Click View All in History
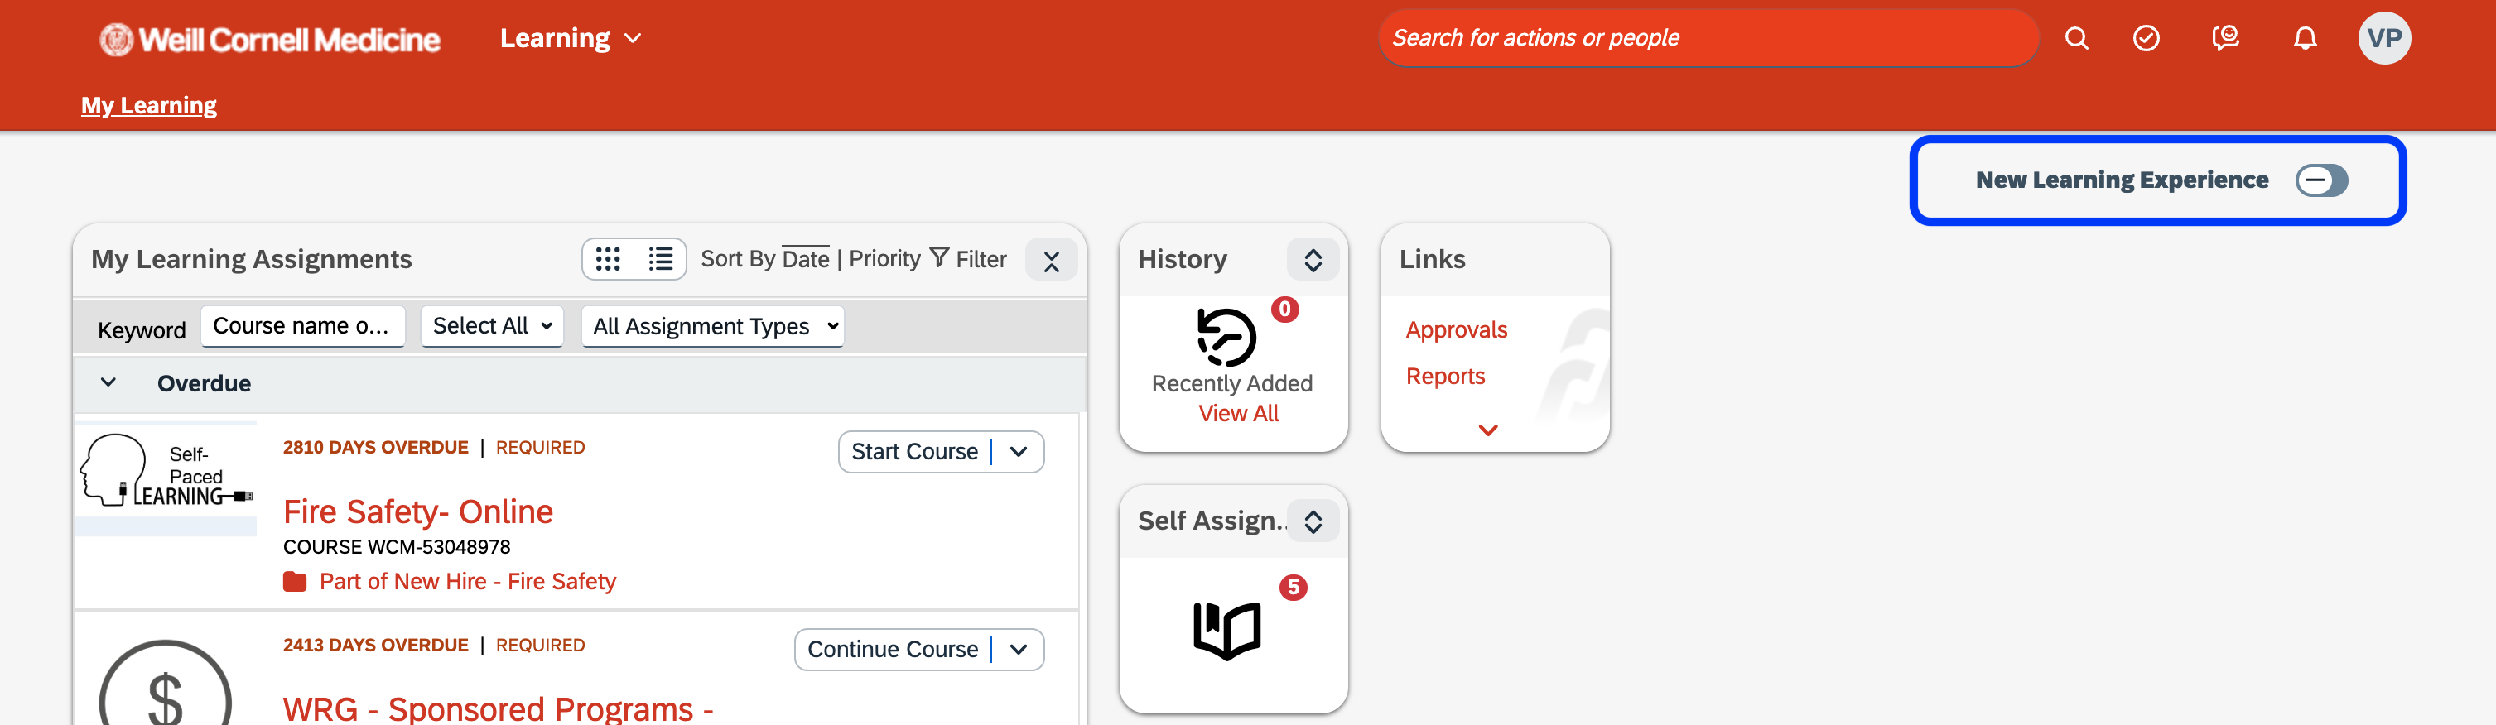This screenshot has height=725, width=2496. 1238,413
